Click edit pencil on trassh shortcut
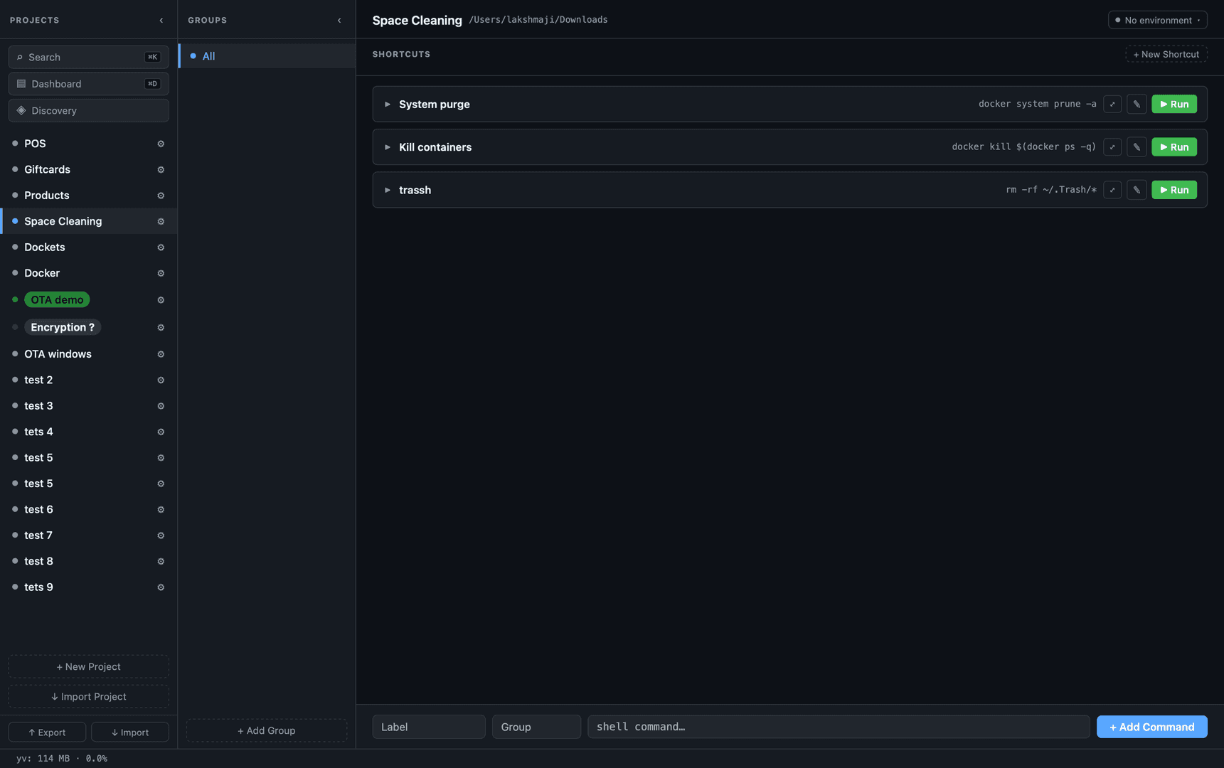Screen dimensions: 1224x768 [1137, 190]
